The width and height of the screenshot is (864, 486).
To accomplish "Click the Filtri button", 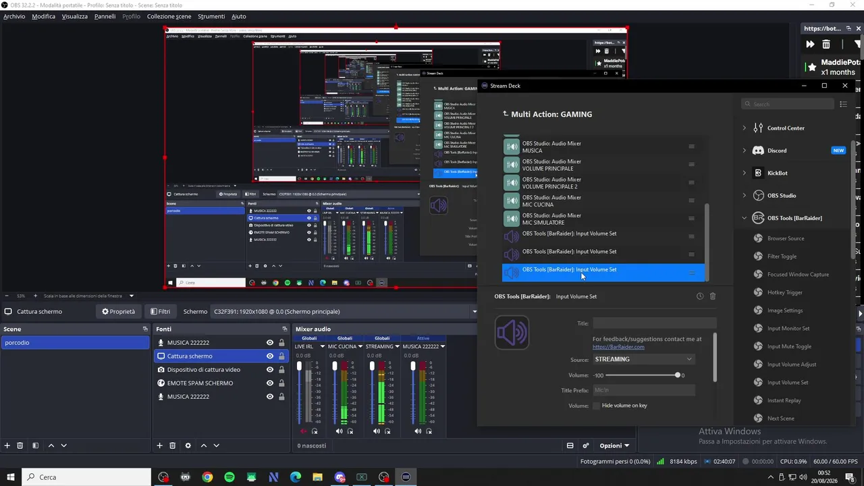I will 161,312.
